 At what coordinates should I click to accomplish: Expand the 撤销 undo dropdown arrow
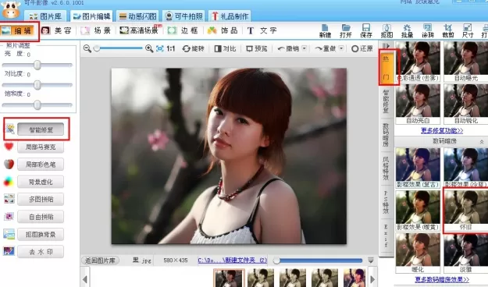tap(305, 48)
